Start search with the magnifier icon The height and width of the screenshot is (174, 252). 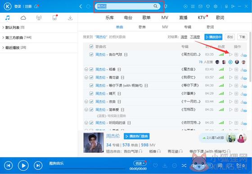155,6
